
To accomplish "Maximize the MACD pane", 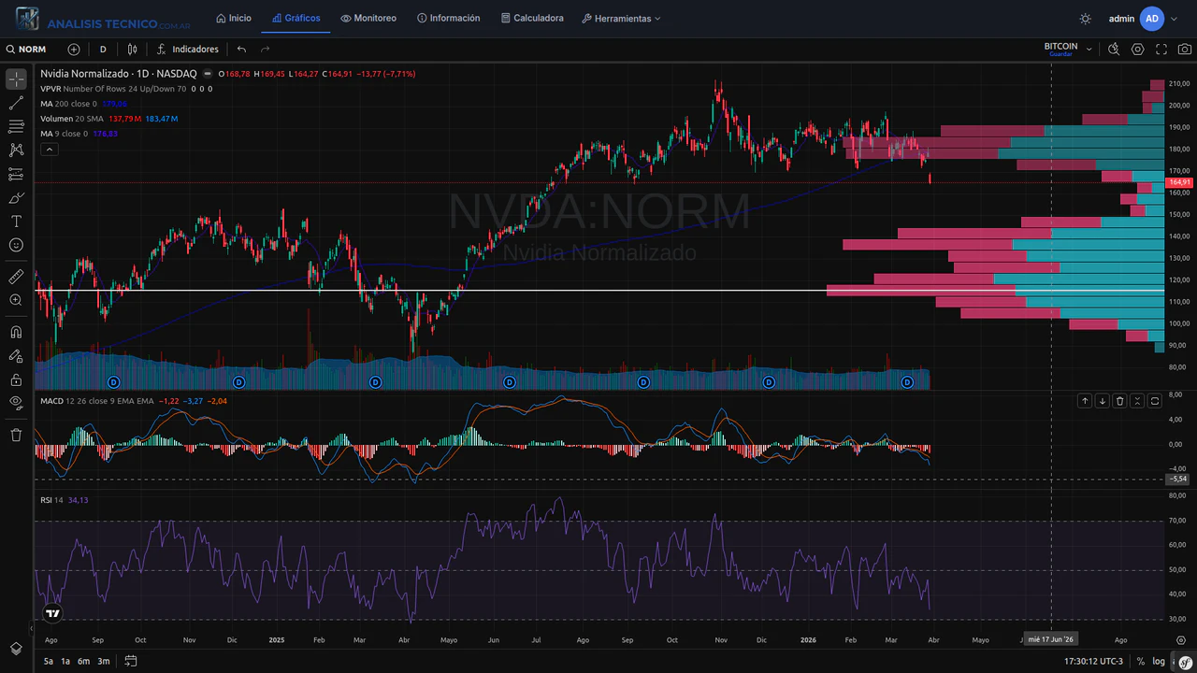I will coord(1155,401).
